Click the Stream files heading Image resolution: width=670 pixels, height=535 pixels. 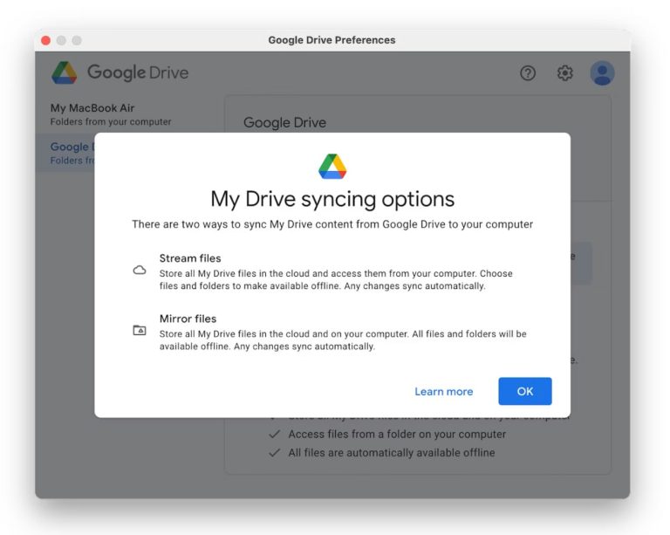190,258
